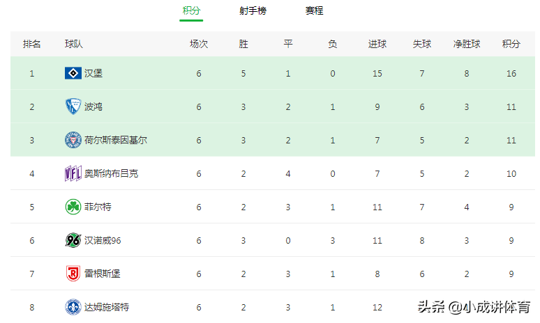Click the Regensburg red shield logo
The width and height of the screenshot is (540, 323).
pyautogui.click(x=73, y=274)
